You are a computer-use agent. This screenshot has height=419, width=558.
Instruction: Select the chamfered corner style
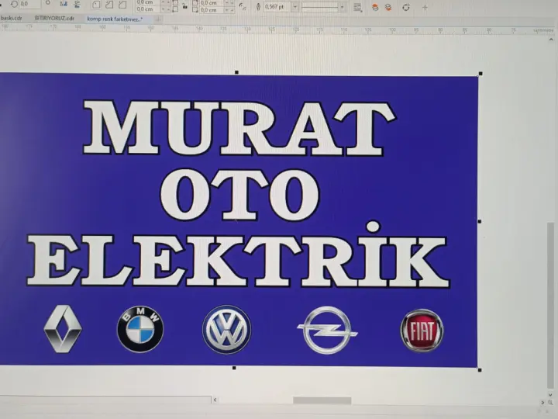122,5
